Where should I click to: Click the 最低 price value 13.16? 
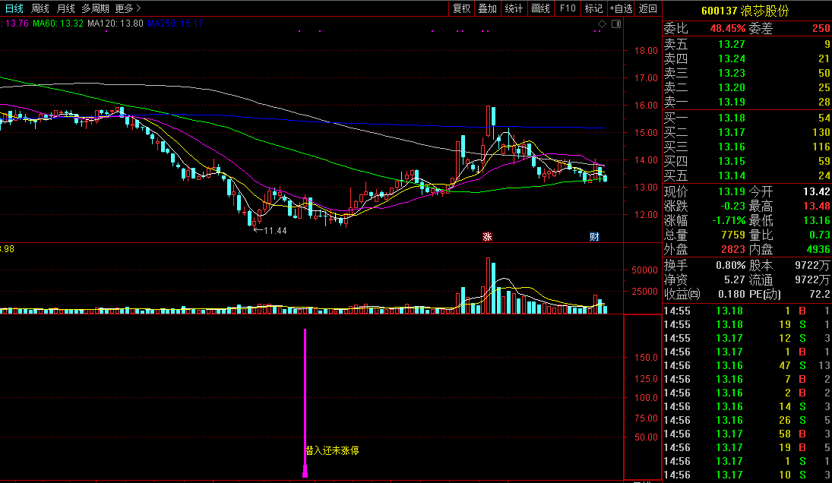click(816, 220)
